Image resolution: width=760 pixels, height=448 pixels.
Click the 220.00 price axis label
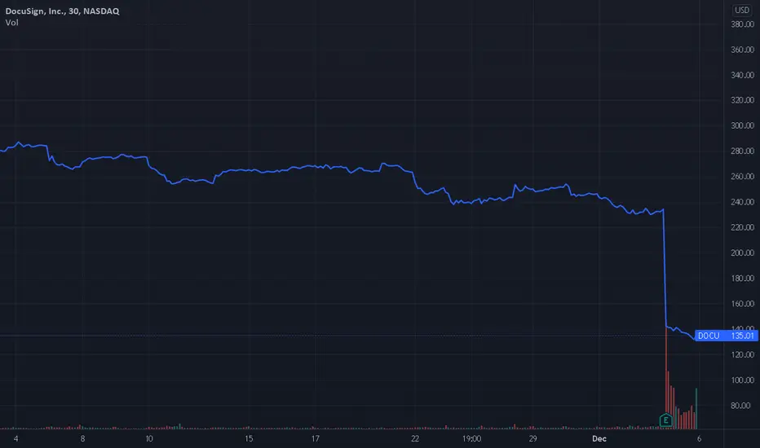click(x=742, y=227)
